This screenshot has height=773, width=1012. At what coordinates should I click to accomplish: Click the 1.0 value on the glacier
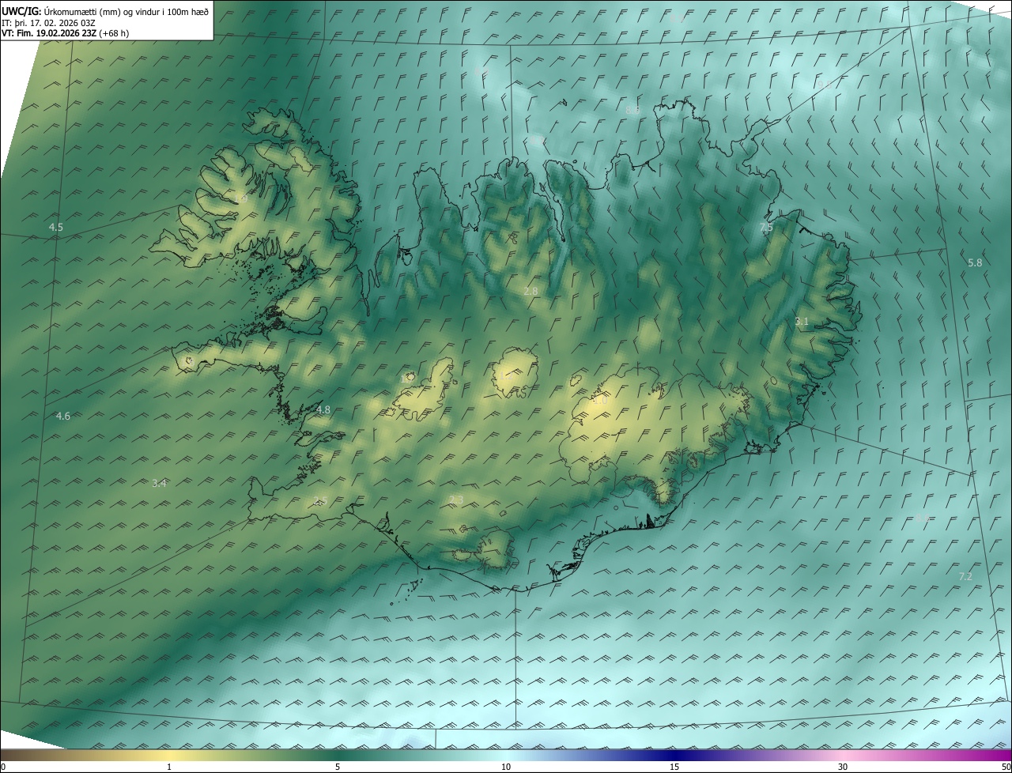600,401
